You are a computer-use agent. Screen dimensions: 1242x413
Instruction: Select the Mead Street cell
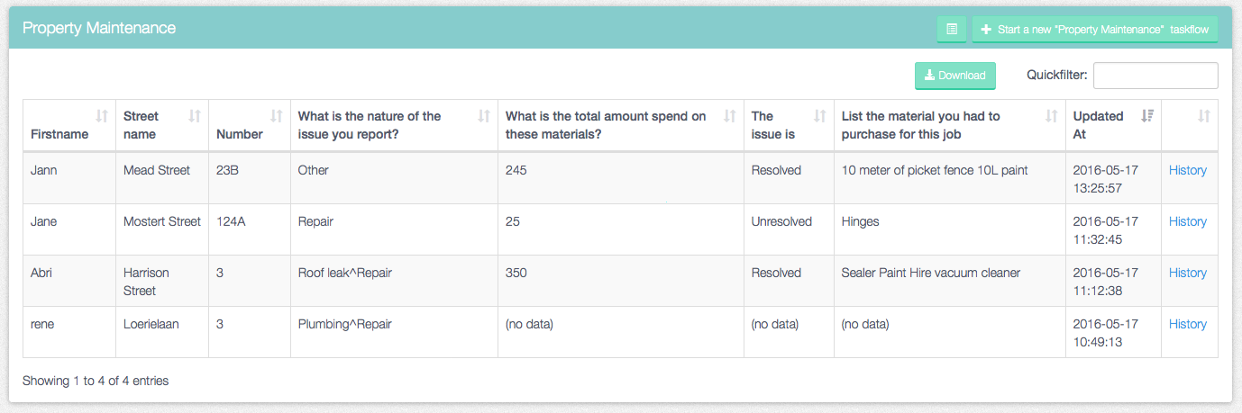[162, 178]
